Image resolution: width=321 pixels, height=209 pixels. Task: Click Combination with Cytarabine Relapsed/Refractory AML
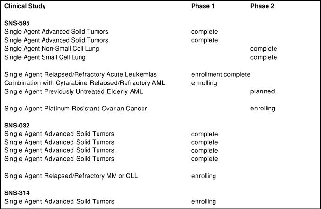(85, 83)
